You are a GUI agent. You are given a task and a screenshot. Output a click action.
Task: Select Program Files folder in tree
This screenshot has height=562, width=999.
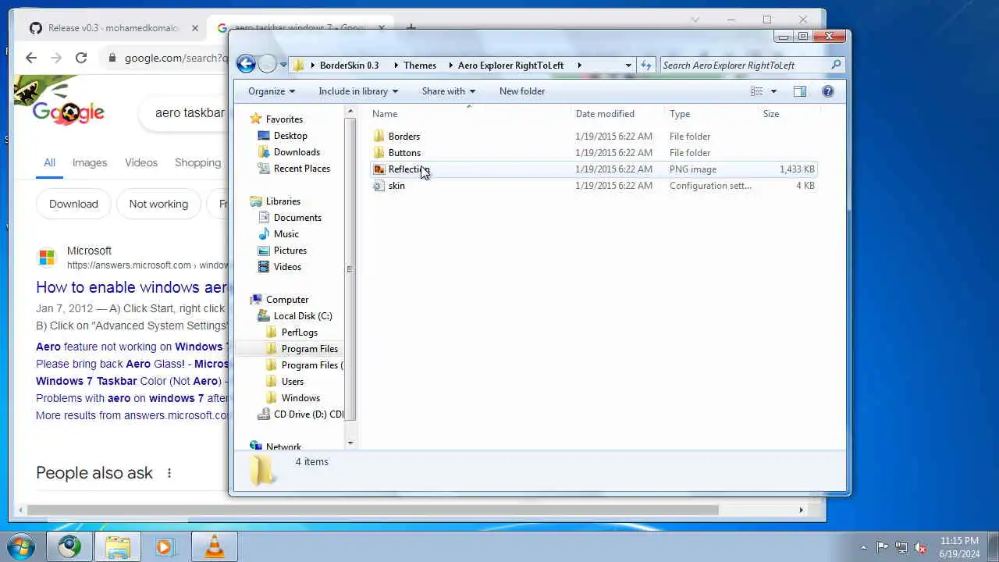pos(310,349)
